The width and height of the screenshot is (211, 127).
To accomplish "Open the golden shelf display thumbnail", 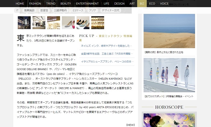I will (x=98, y=23).
